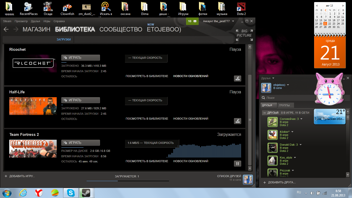Screen dimensions: 352x198
Task: Select Kos_style friend avatar
Action: point(272,161)
